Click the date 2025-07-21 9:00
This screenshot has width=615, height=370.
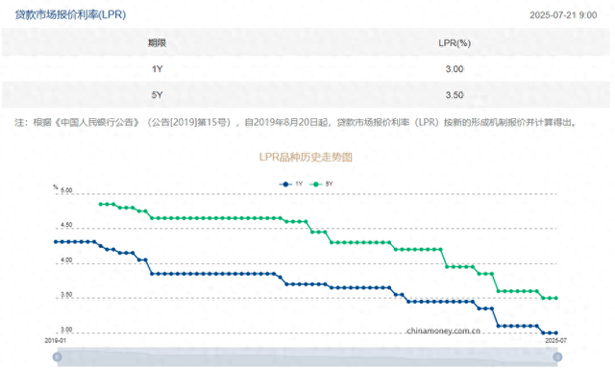(563, 15)
